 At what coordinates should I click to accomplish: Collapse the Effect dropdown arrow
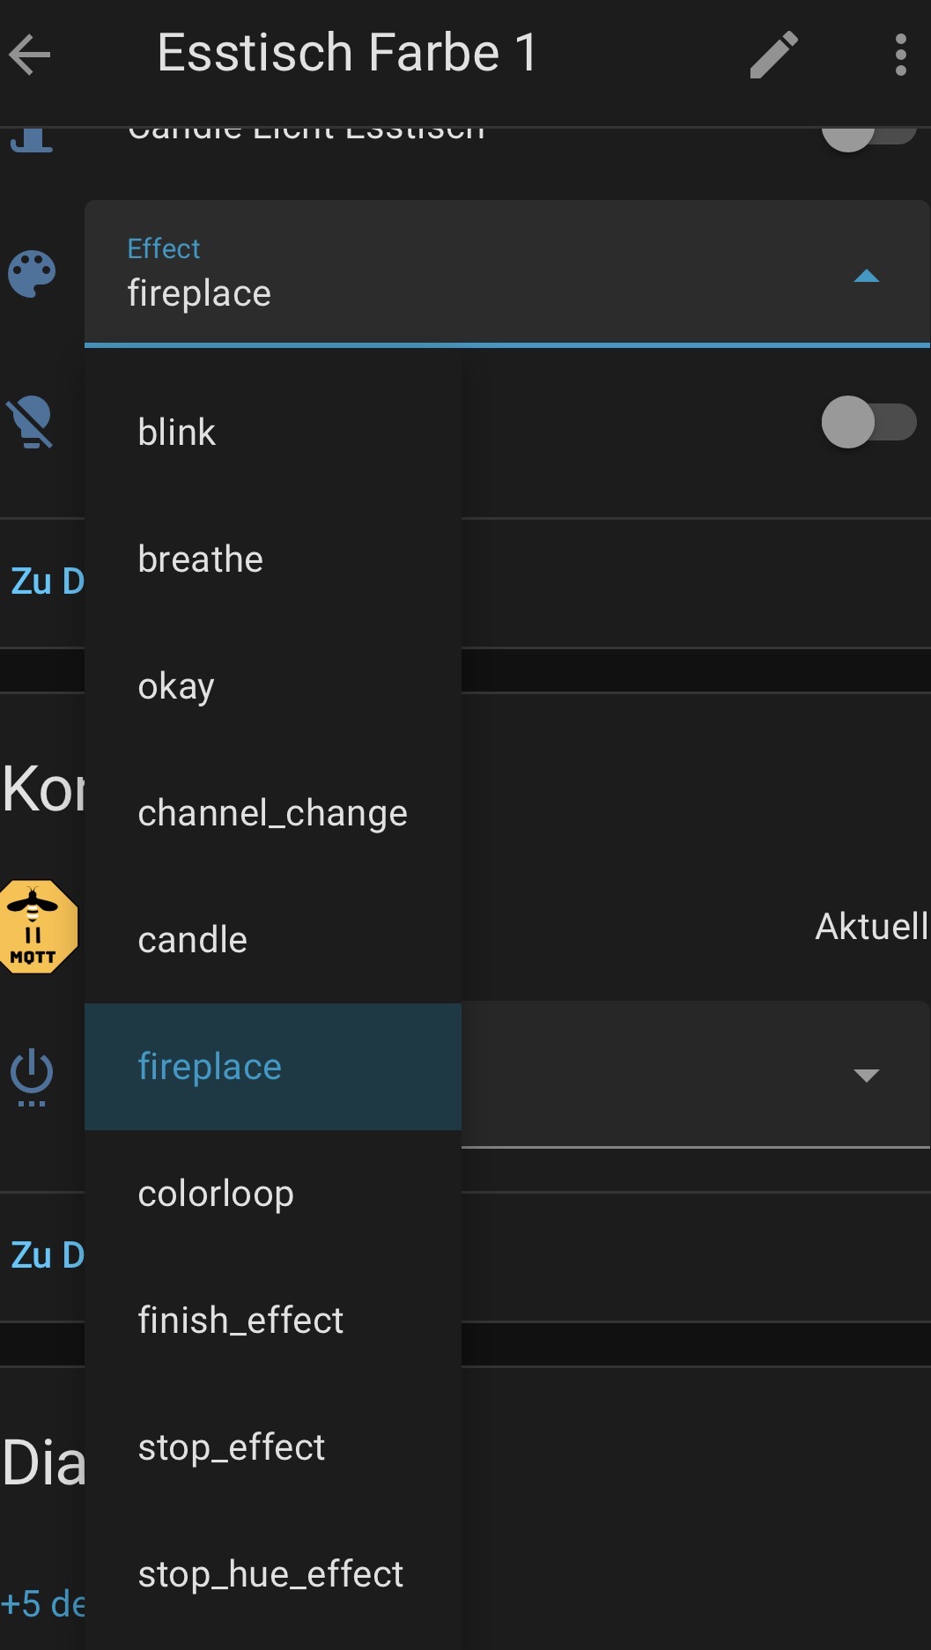pyautogui.click(x=866, y=277)
